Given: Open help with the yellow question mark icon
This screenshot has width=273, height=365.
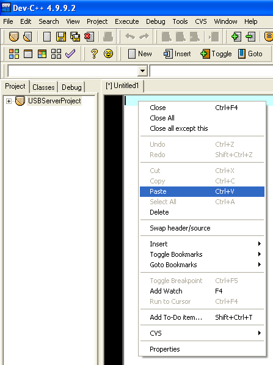Looking at the screenshot, I should click(x=94, y=54).
